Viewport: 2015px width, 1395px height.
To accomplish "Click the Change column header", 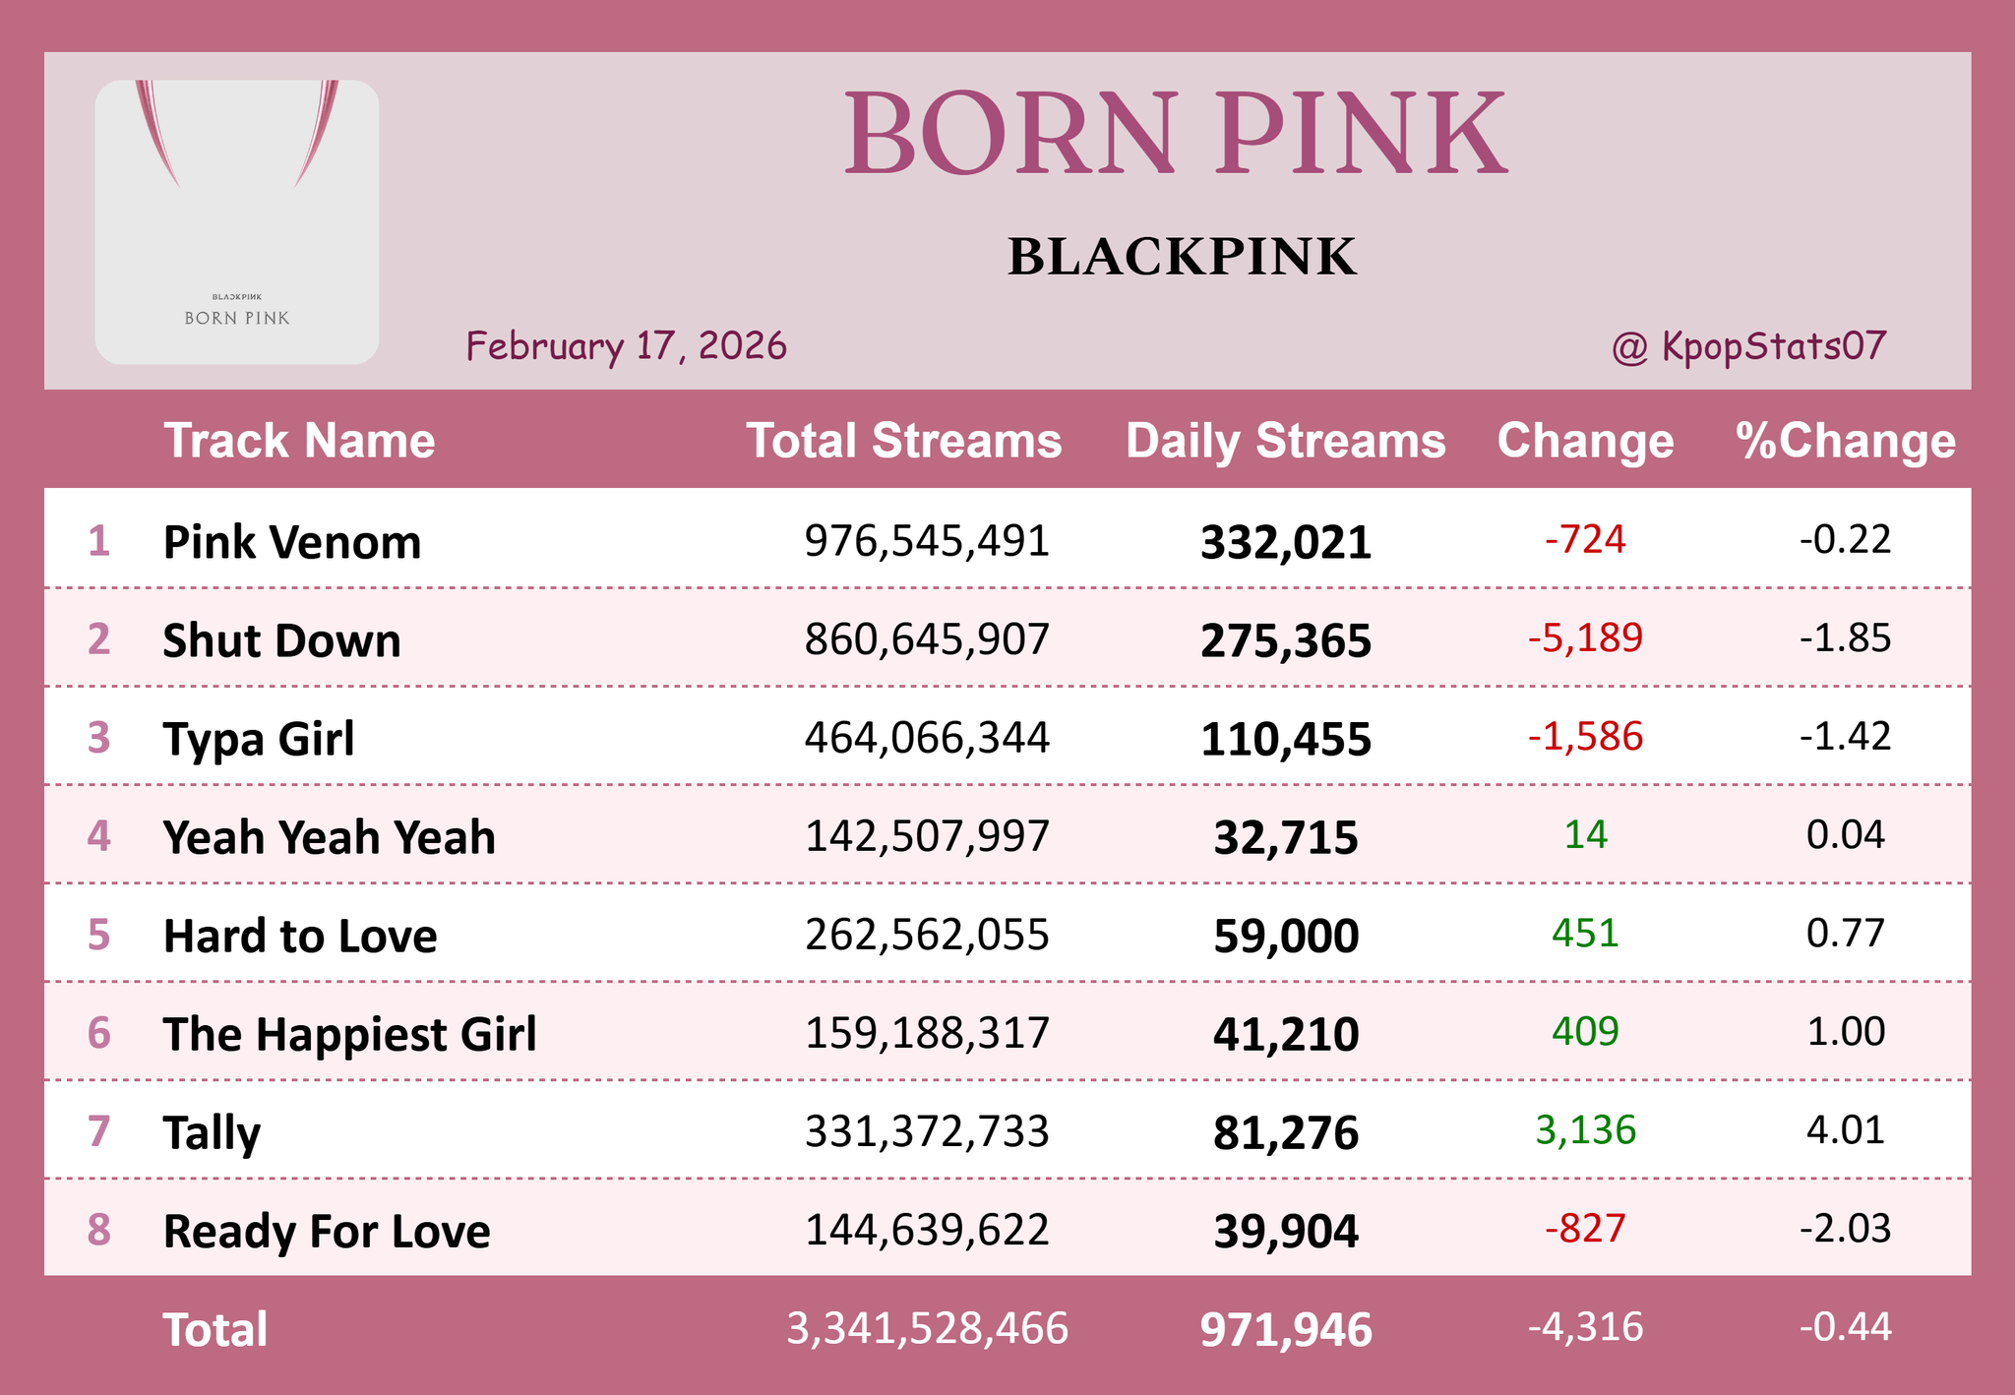I will click(x=1585, y=440).
